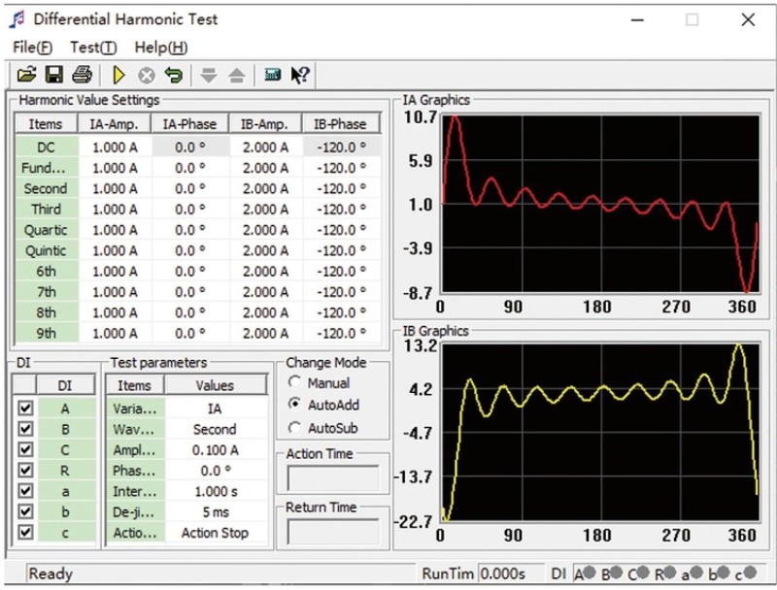Click the Save floppy disk icon
The image size is (777, 590).
click(54, 75)
